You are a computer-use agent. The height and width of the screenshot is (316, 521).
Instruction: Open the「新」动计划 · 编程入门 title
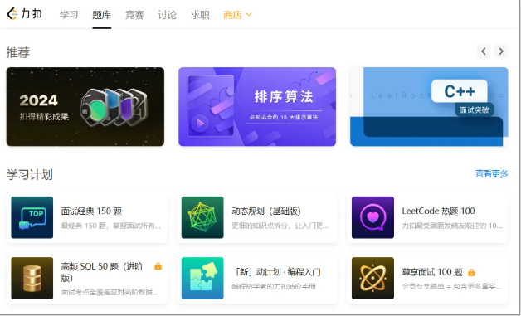(x=276, y=272)
